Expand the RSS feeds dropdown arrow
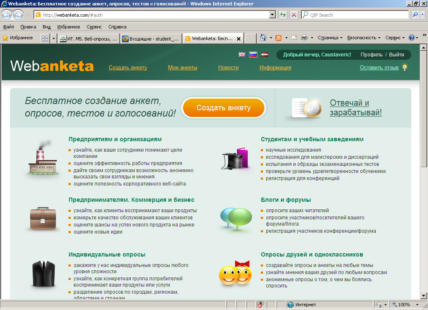This screenshot has height=310, width=428. click(286, 38)
